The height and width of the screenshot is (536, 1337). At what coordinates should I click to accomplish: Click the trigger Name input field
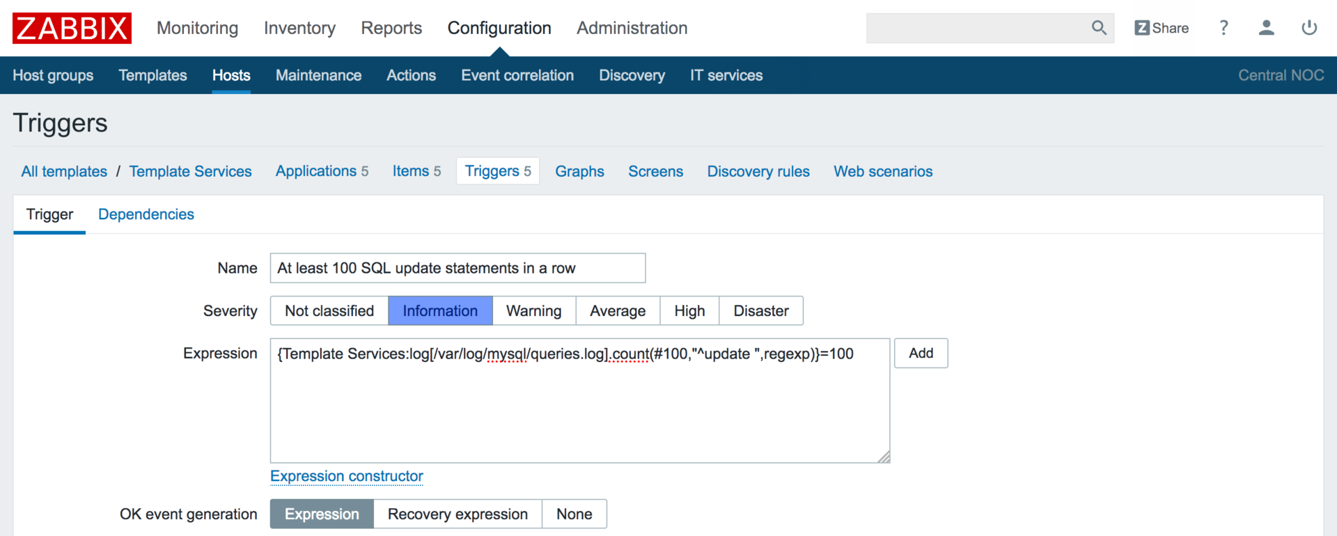point(458,269)
